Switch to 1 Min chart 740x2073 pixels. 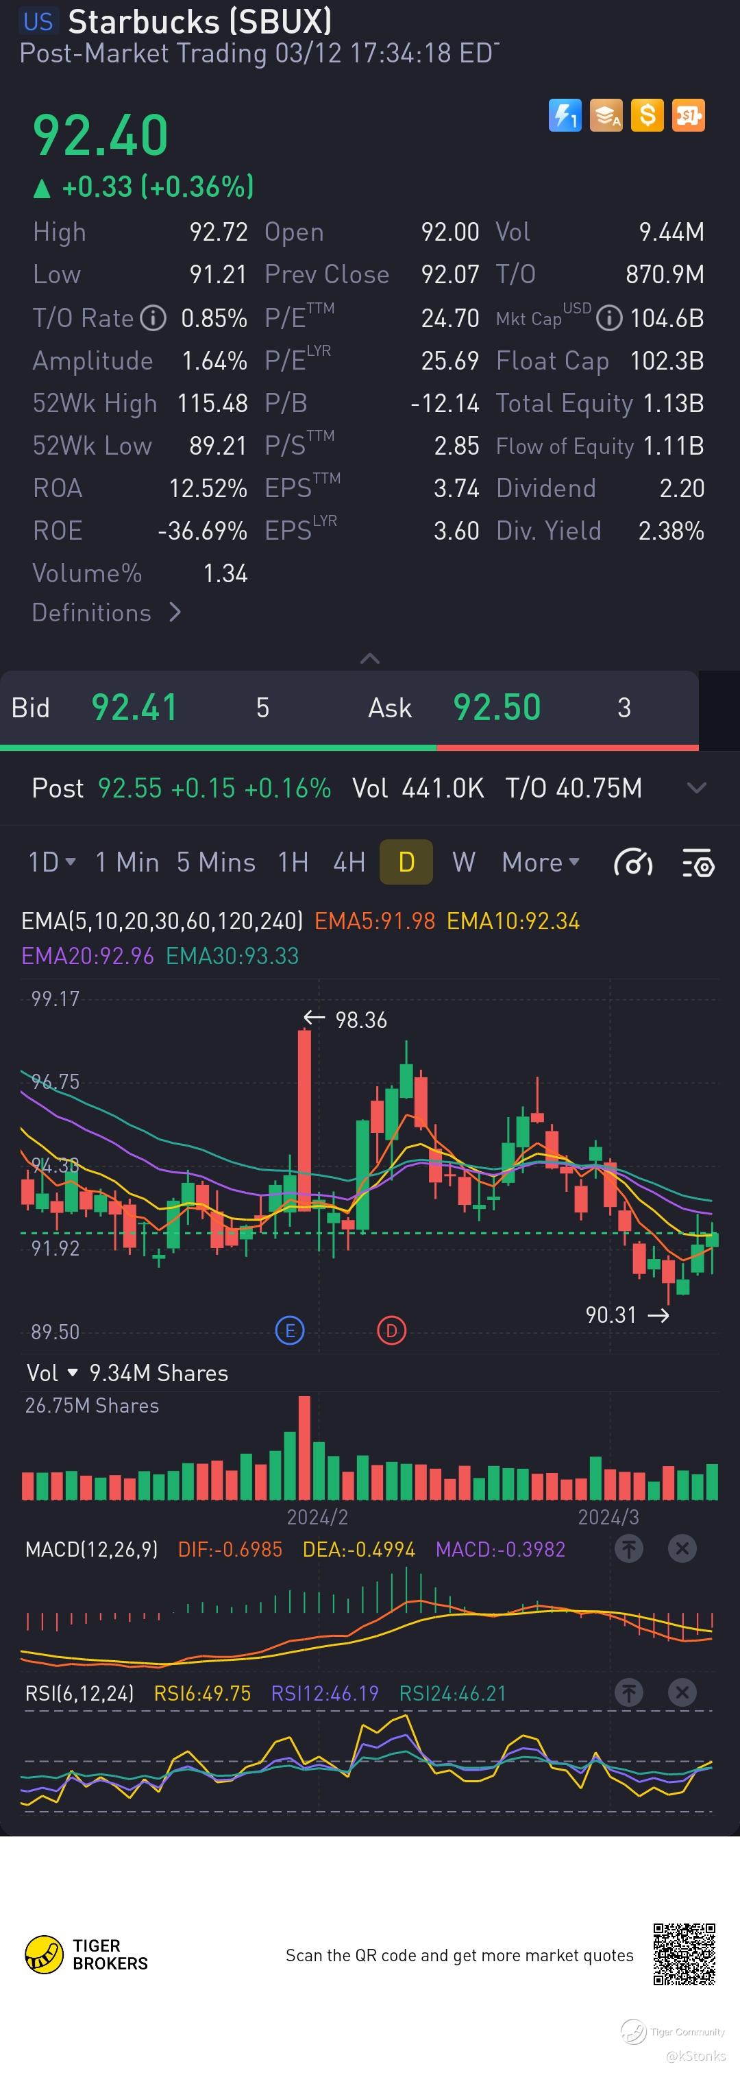[127, 863]
